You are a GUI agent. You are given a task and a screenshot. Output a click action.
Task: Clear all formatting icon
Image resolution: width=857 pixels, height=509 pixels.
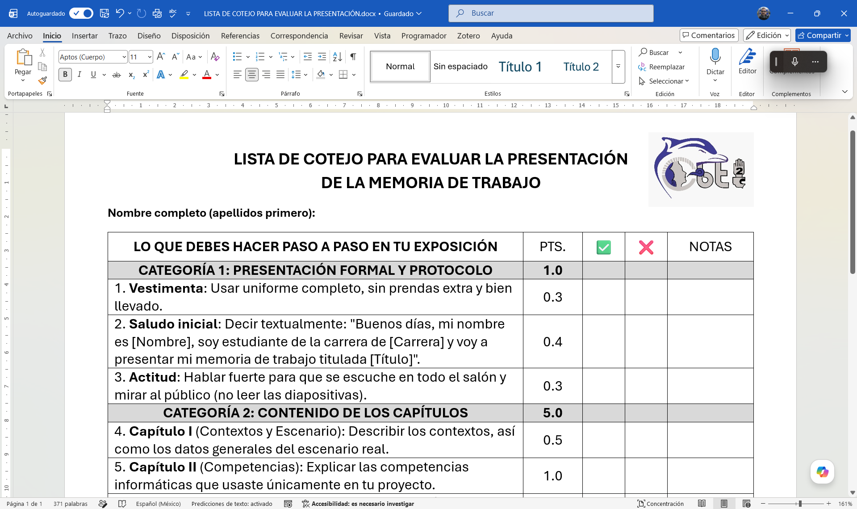tap(215, 57)
